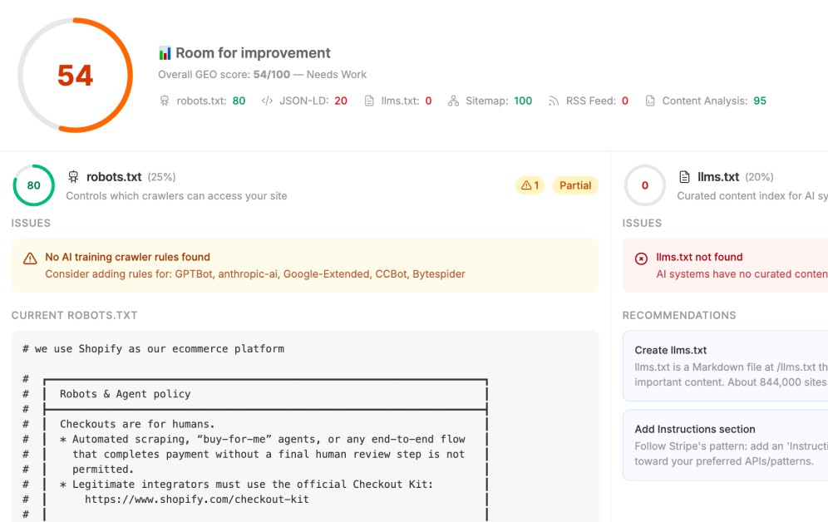Click 'Checkouts are for humans.' code line
828x522 pixels.
(x=137, y=424)
